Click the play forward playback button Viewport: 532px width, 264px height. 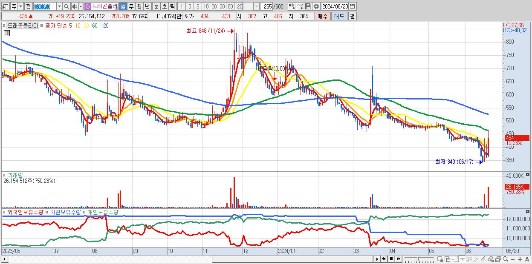(x=377, y=259)
